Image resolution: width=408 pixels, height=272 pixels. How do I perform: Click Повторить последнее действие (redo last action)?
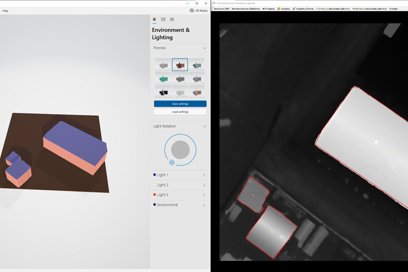(x=369, y=9)
